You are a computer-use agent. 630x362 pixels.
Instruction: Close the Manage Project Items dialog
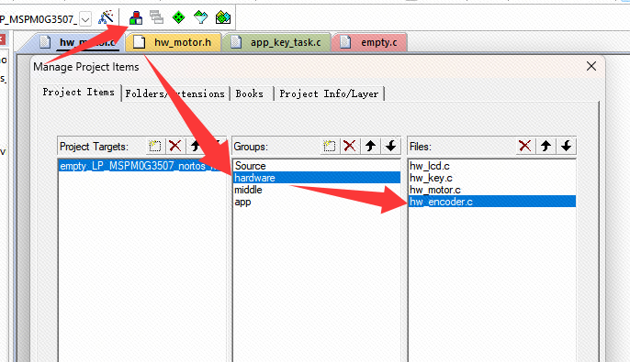point(591,66)
